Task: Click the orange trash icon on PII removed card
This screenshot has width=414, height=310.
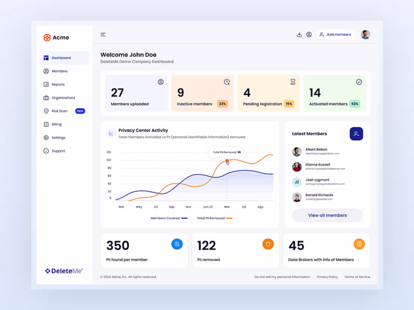Action: [268, 244]
